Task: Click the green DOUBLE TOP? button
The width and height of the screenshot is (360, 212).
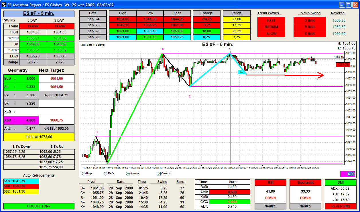Action: pyautogui.click(x=39, y=206)
